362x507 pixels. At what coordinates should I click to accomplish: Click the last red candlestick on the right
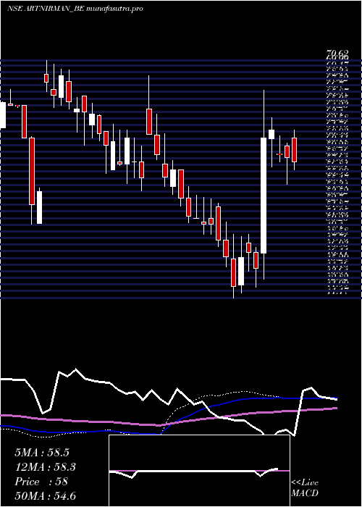pos(294,150)
